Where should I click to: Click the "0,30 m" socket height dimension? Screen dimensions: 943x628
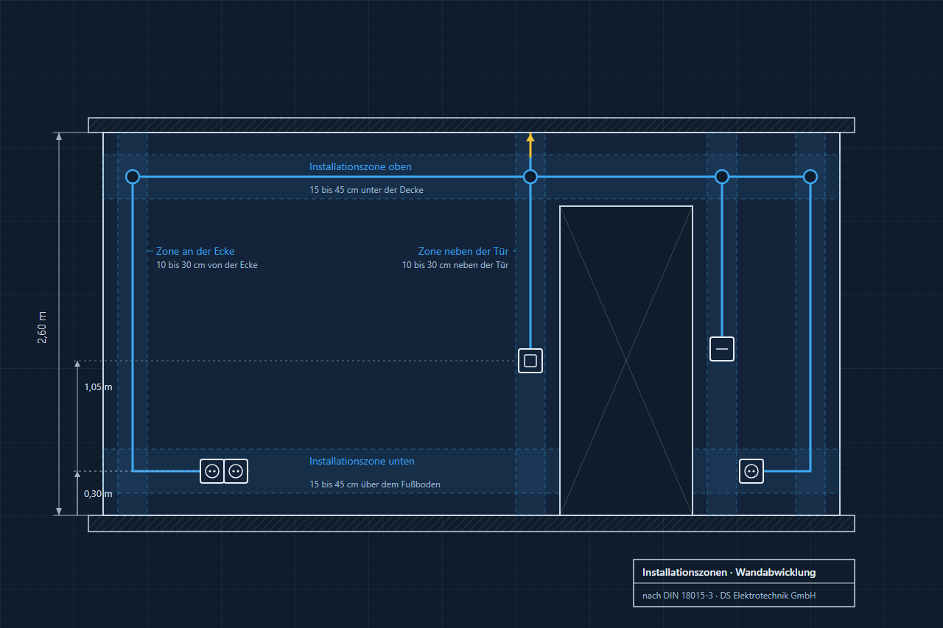(98, 493)
